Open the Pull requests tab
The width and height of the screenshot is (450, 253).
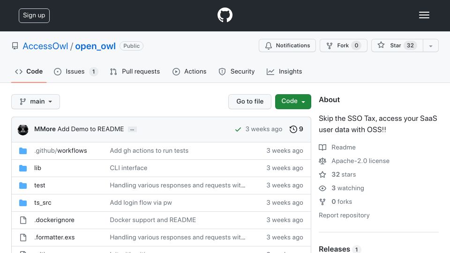coord(135,71)
